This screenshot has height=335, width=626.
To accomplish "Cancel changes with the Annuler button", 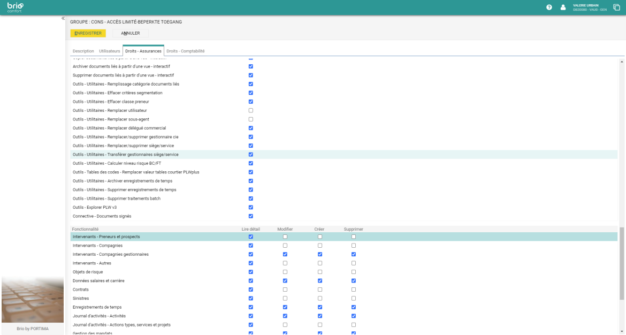I will tap(131, 33).
